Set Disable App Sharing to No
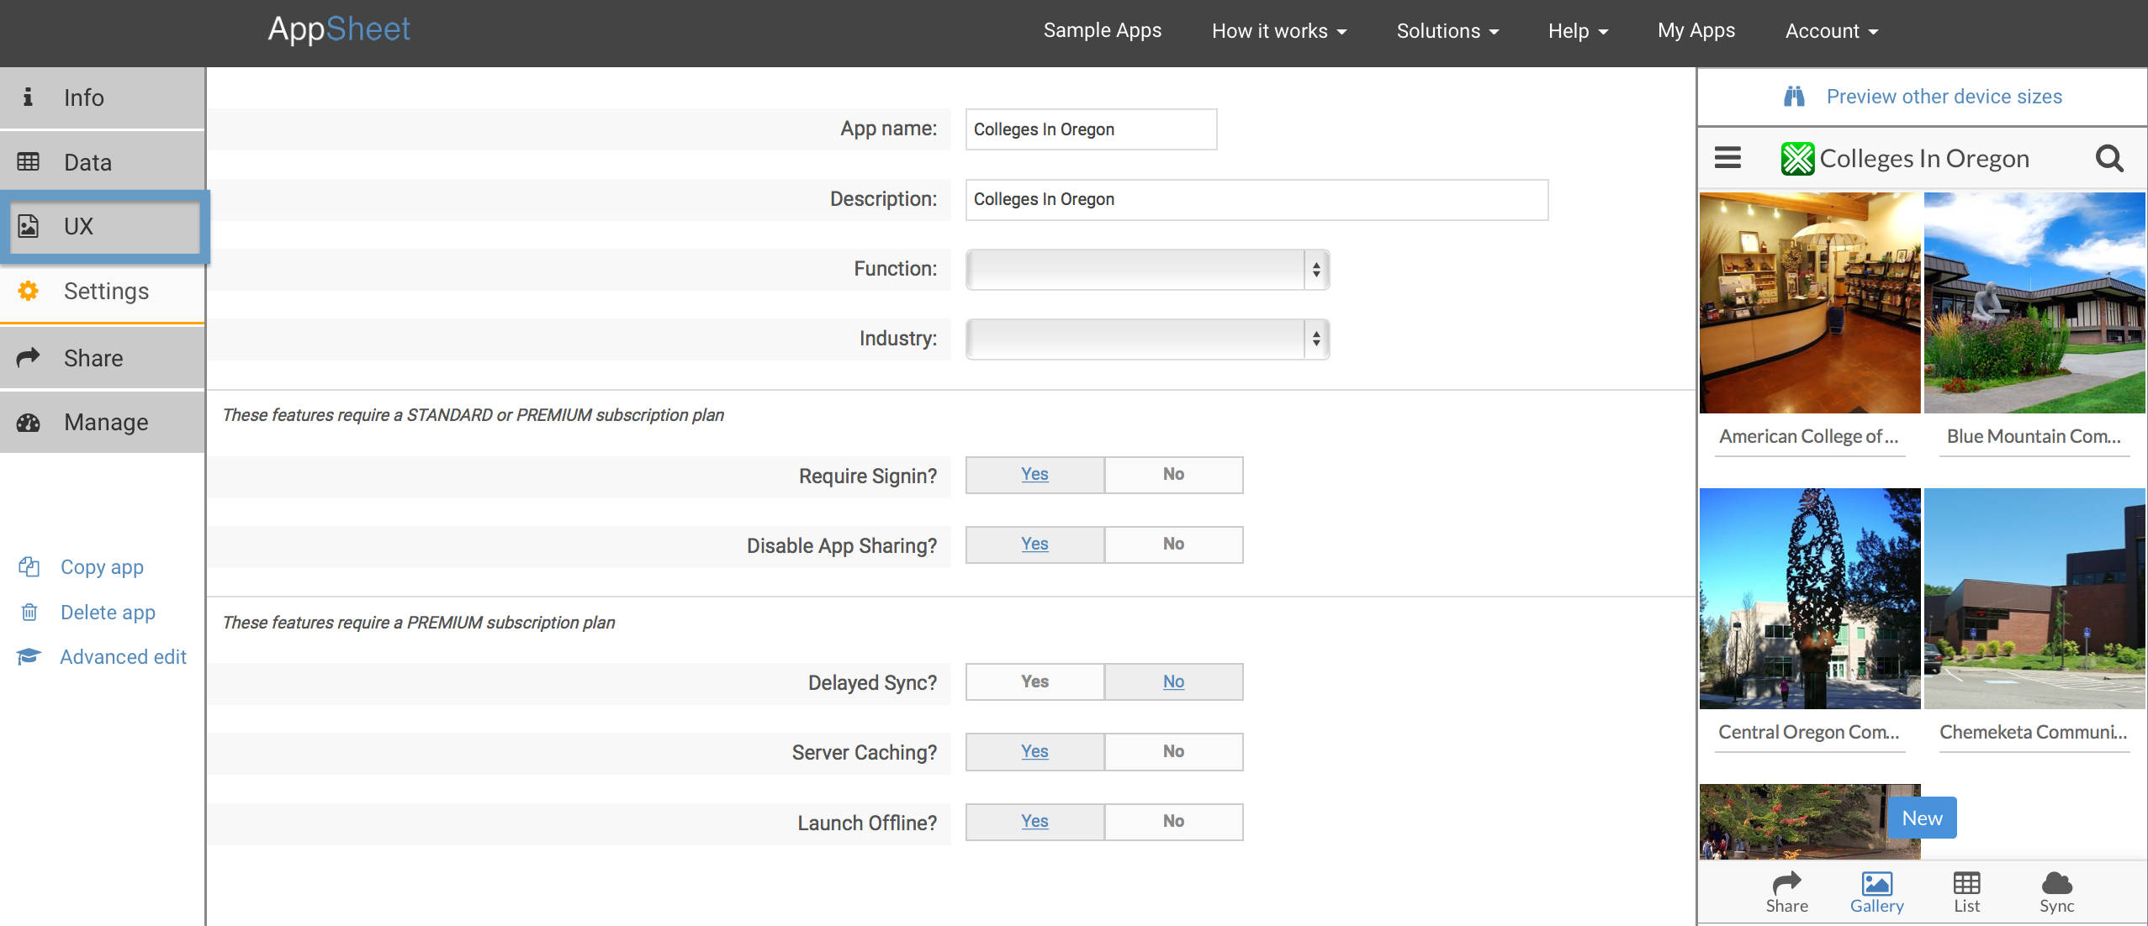2148x926 pixels. click(x=1172, y=544)
